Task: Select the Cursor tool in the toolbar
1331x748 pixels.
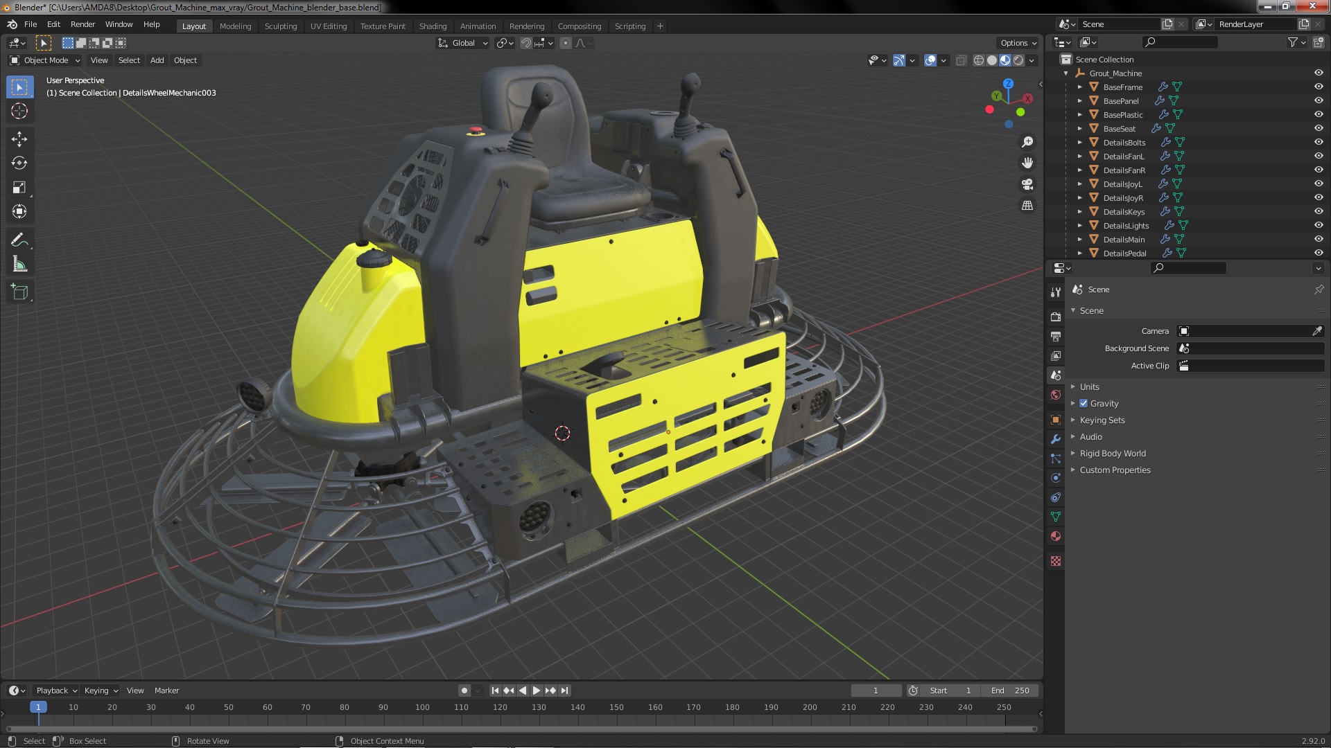Action: 19,111
